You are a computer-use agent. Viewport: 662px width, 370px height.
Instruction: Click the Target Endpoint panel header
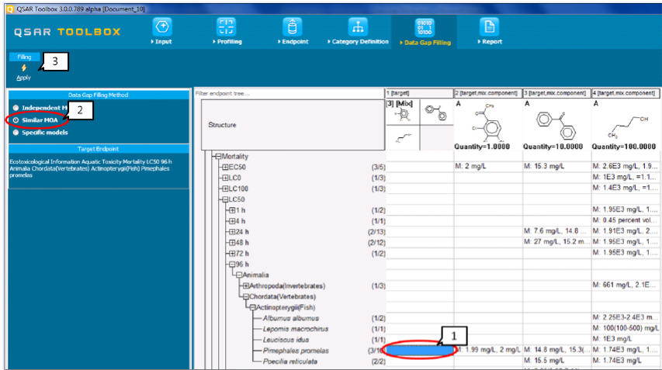99,149
